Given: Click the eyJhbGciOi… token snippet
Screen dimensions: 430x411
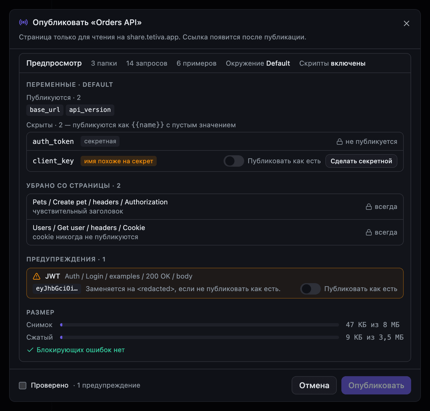Looking at the screenshot, I should 57,289.
